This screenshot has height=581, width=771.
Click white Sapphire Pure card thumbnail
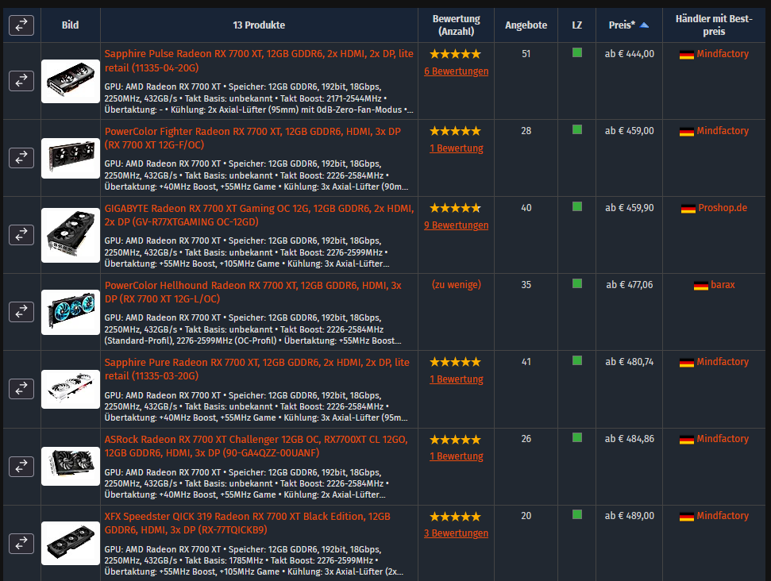click(x=71, y=389)
